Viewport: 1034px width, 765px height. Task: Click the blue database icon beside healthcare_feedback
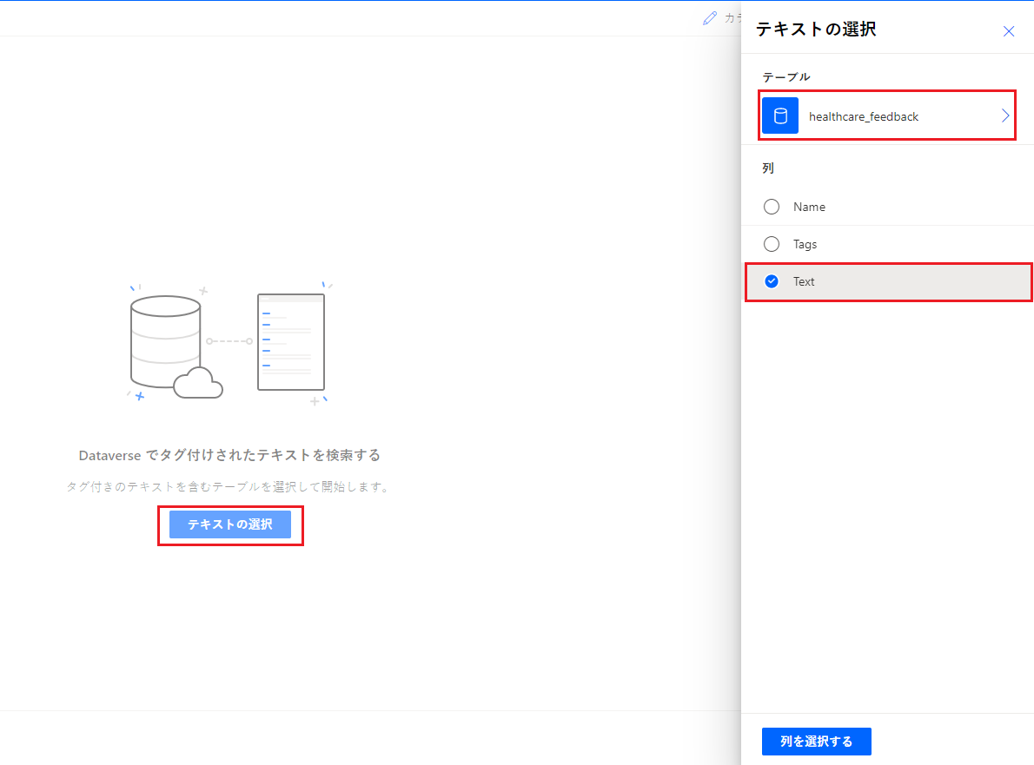(780, 116)
